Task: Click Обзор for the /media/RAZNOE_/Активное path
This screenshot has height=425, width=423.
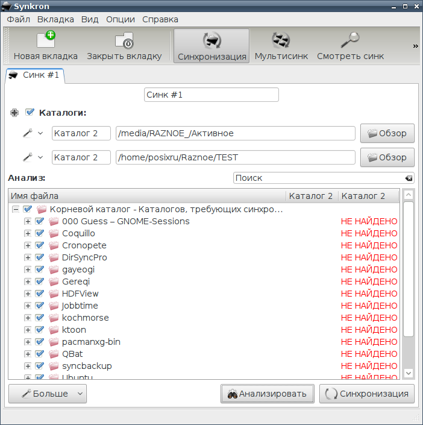Action: click(387, 133)
